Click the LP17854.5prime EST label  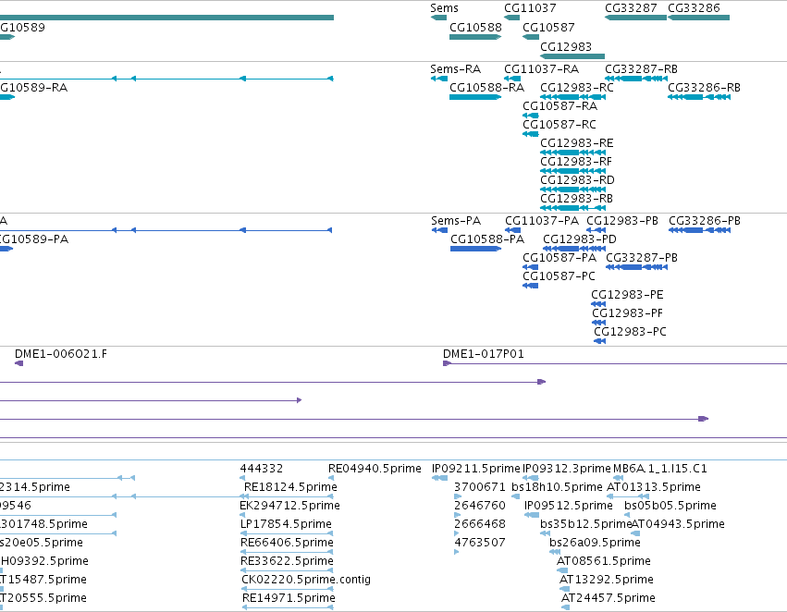pos(286,524)
